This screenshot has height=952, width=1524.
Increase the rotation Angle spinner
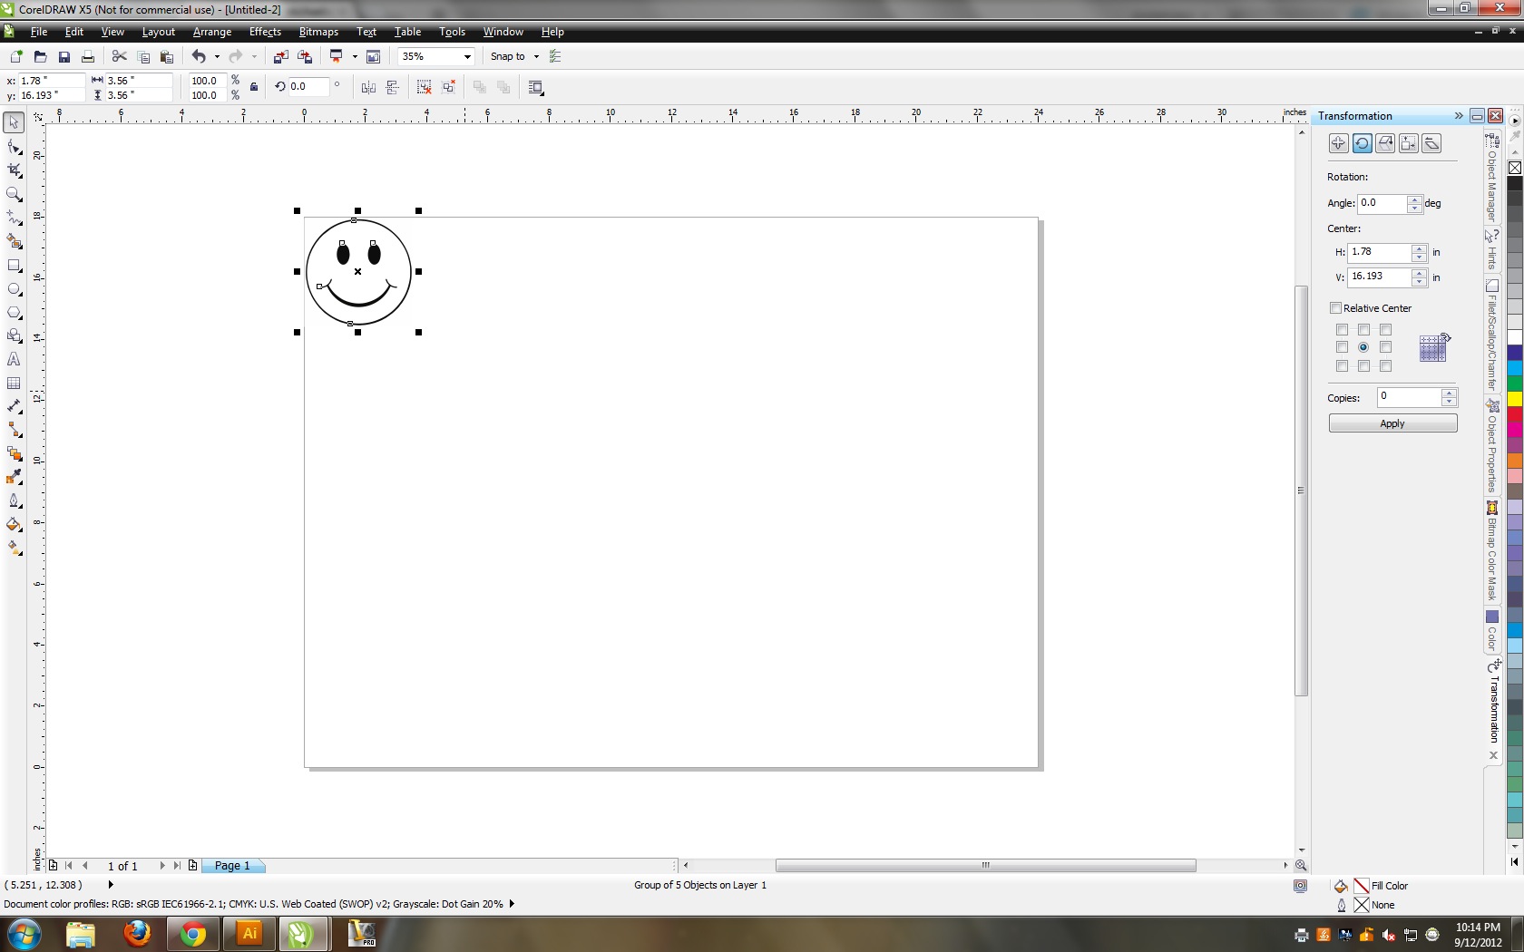1414,199
